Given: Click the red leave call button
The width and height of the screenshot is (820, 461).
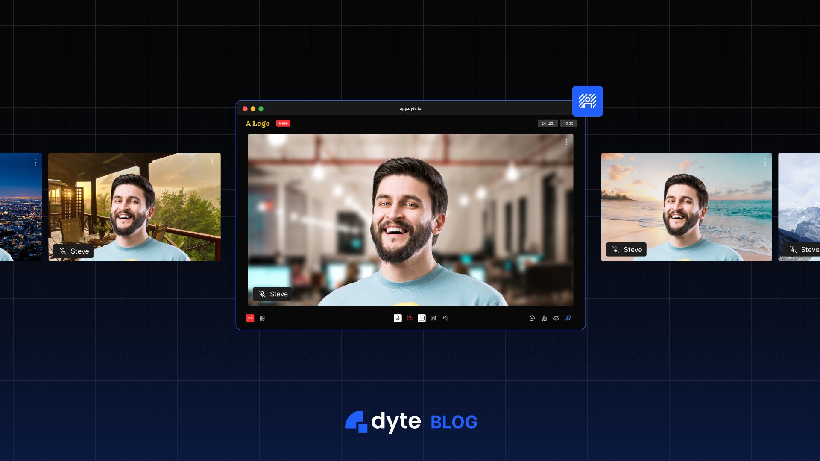Looking at the screenshot, I should 250,318.
